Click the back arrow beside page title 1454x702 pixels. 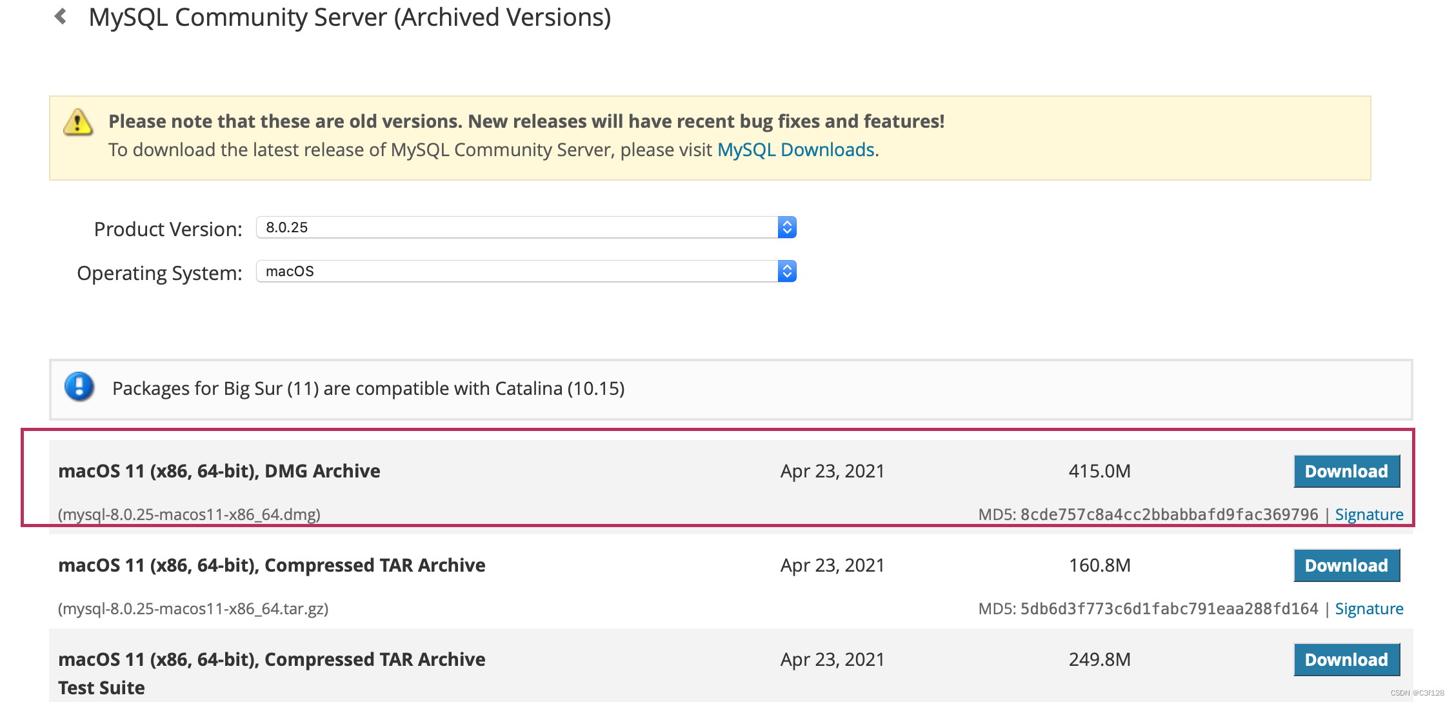(x=61, y=16)
